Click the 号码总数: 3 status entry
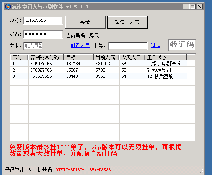This screenshot has height=175, width=212. pyautogui.click(x=18, y=170)
